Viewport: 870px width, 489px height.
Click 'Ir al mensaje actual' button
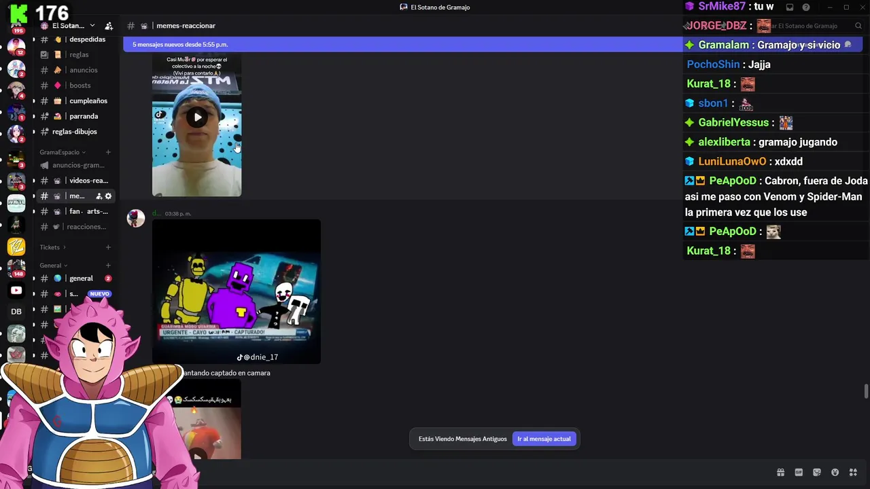pos(544,439)
